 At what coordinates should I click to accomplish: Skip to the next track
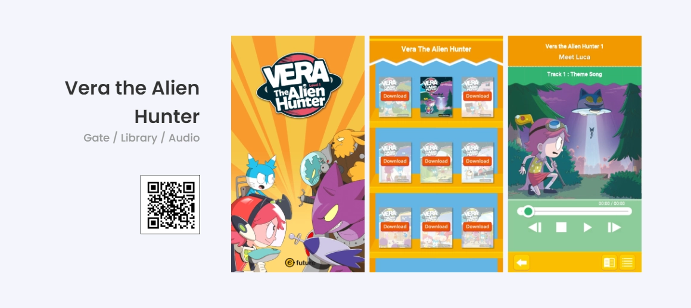614,227
